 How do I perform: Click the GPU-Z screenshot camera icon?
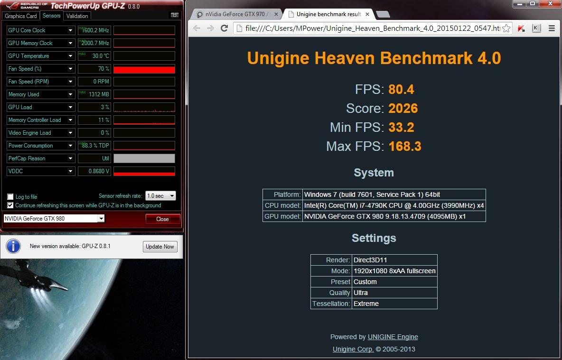[174, 15]
